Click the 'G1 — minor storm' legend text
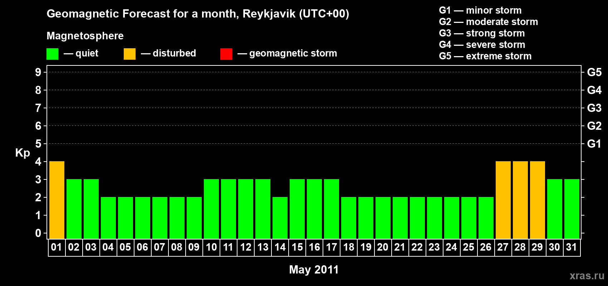Image resolution: width=608 pixels, height=286 pixels. (x=480, y=10)
